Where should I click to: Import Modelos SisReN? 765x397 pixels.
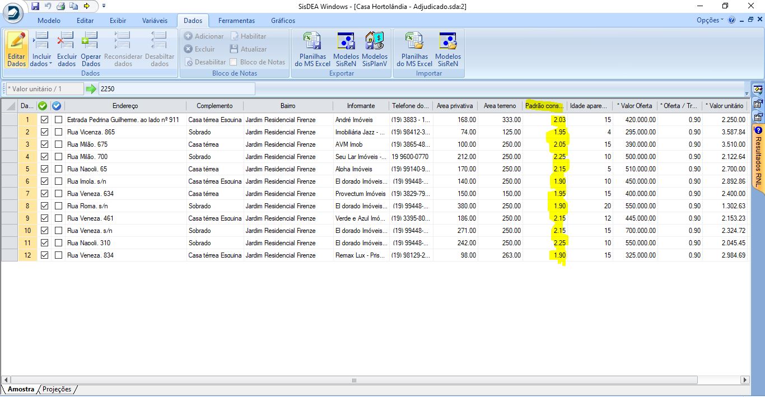448,49
